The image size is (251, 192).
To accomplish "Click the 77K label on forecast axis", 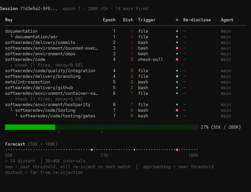I will click(x=104, y=155).
